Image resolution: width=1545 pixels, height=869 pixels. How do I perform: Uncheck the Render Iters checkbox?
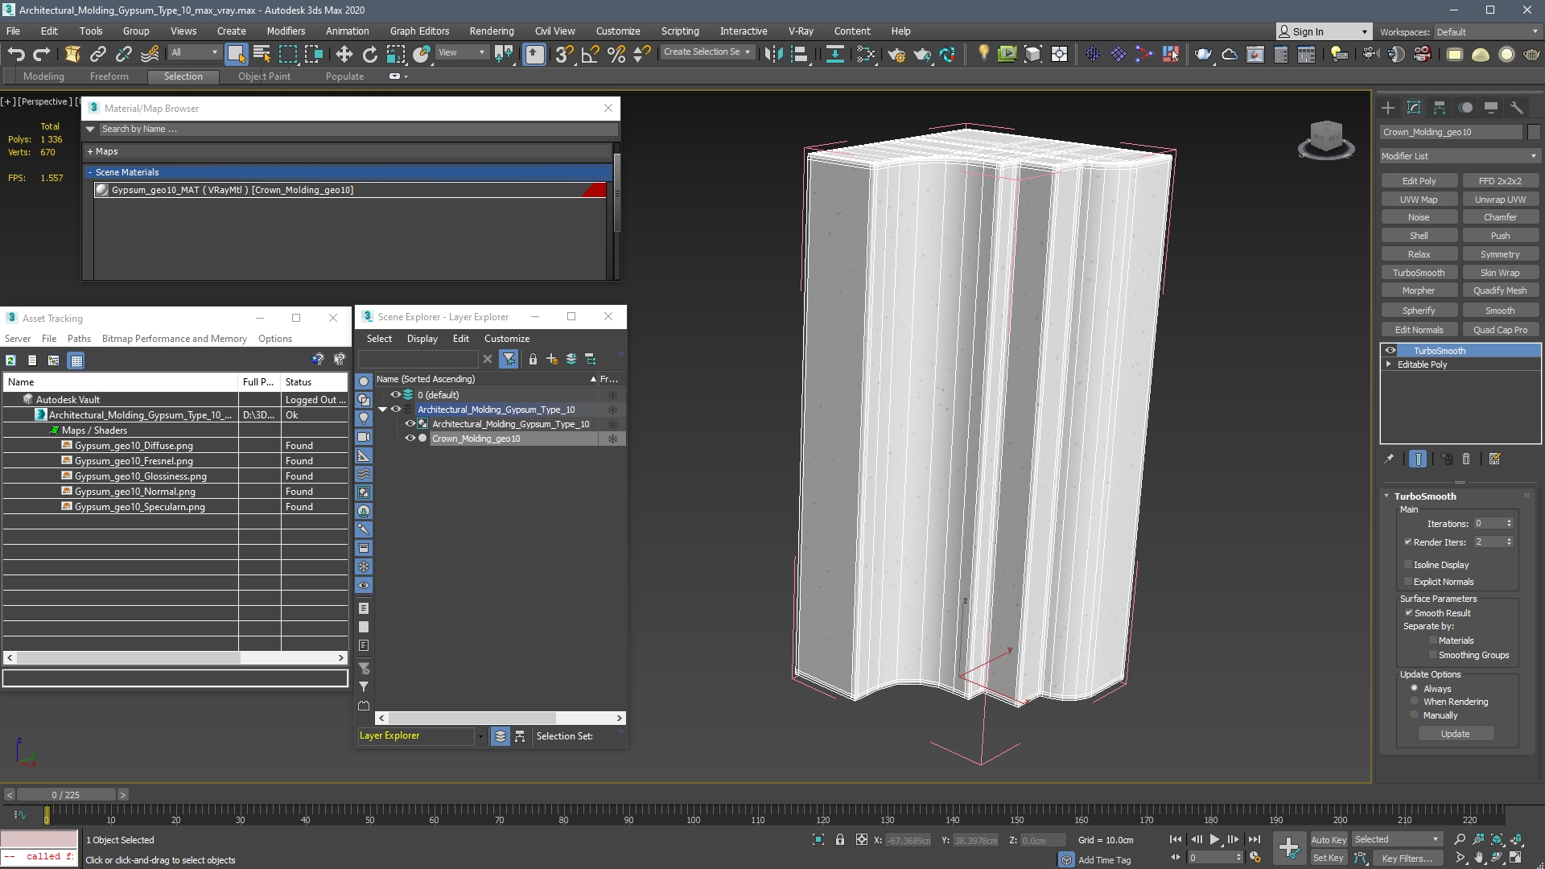coord(1408,542)
